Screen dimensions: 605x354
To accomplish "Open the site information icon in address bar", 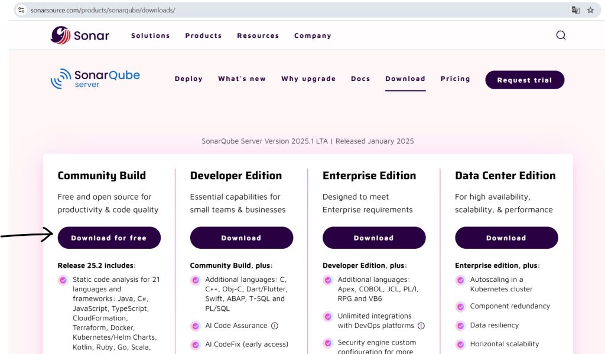I will pos(22,10).
